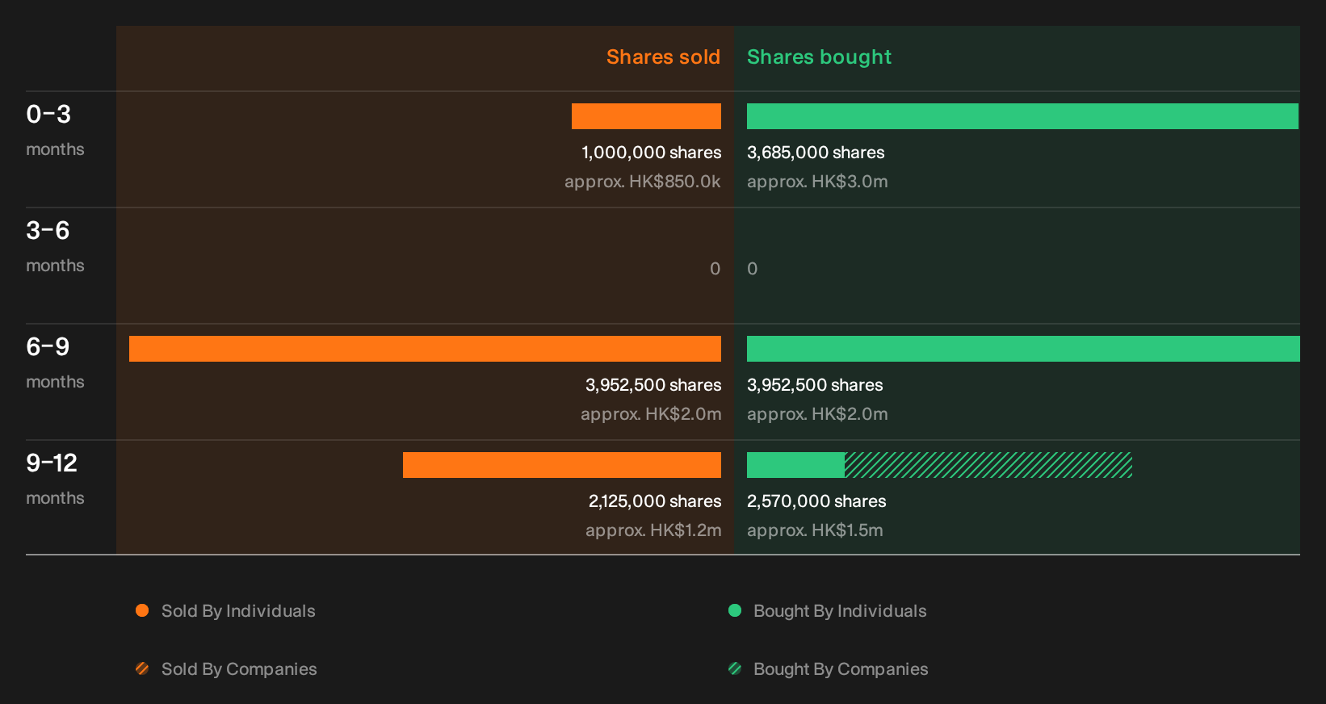This screenshot has width=1326, height=704.
Task: Click approx. HK$2.0m under shares bought
Action: click(817, 414)
